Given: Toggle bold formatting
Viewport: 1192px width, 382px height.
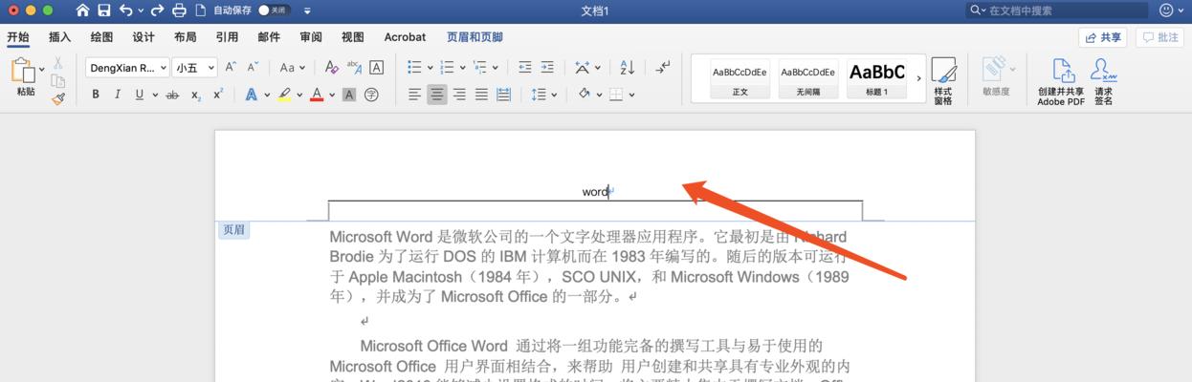Looking at the screenshot, I should tap(96, 95).
